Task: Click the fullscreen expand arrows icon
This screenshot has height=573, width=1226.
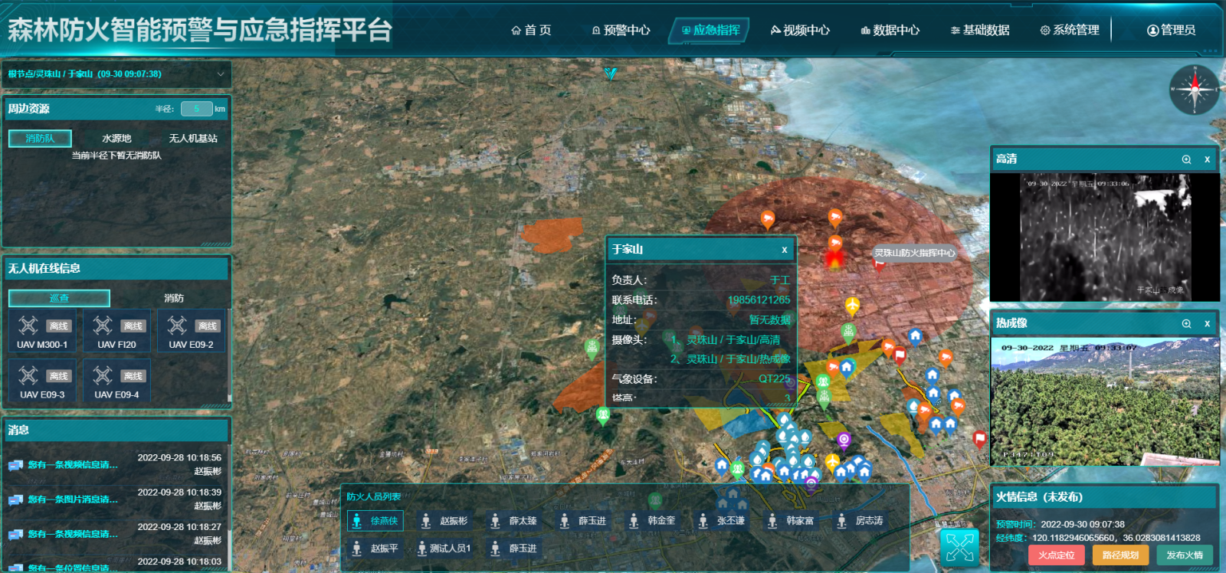Action: tap(959, 547)
